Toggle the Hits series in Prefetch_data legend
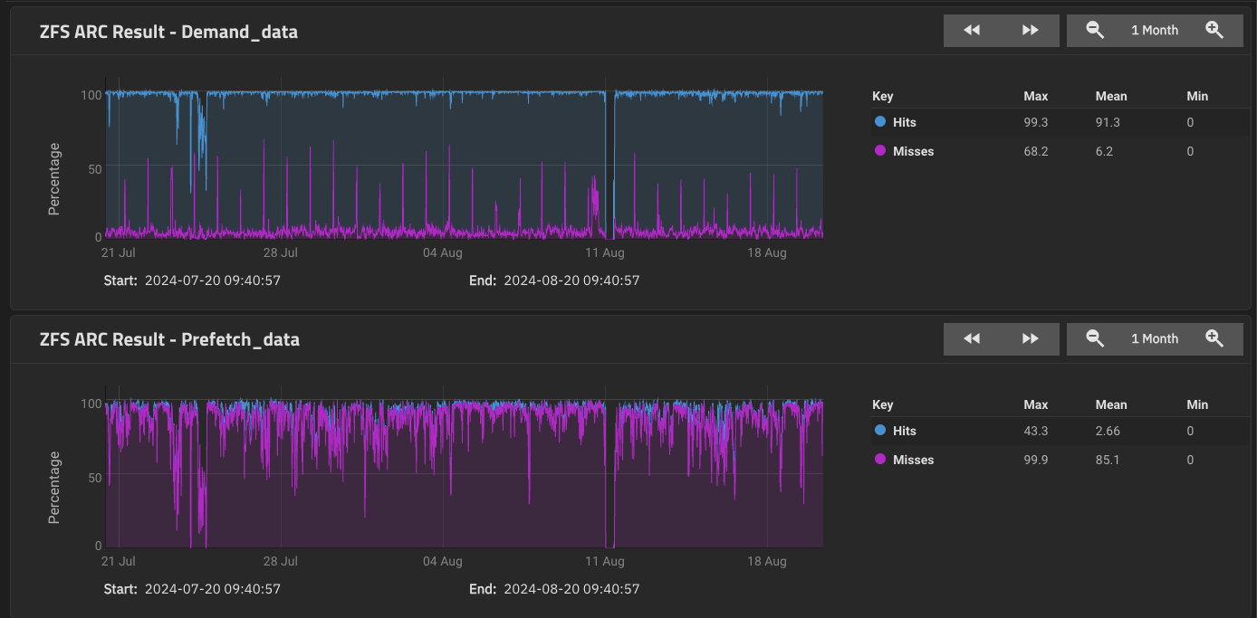Viewport: 1257px width, 618px height. point(906,431)
